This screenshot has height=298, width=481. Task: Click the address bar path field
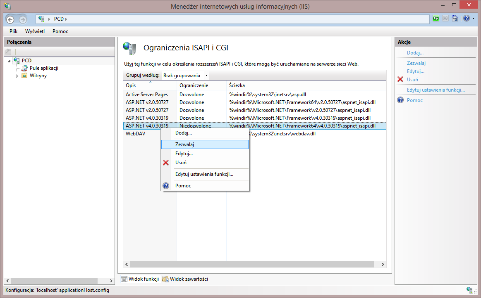coord(232,19)
